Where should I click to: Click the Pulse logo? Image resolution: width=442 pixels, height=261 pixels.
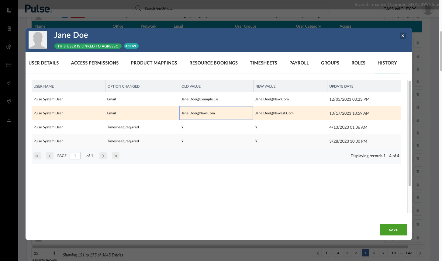[x=38, y=9]
